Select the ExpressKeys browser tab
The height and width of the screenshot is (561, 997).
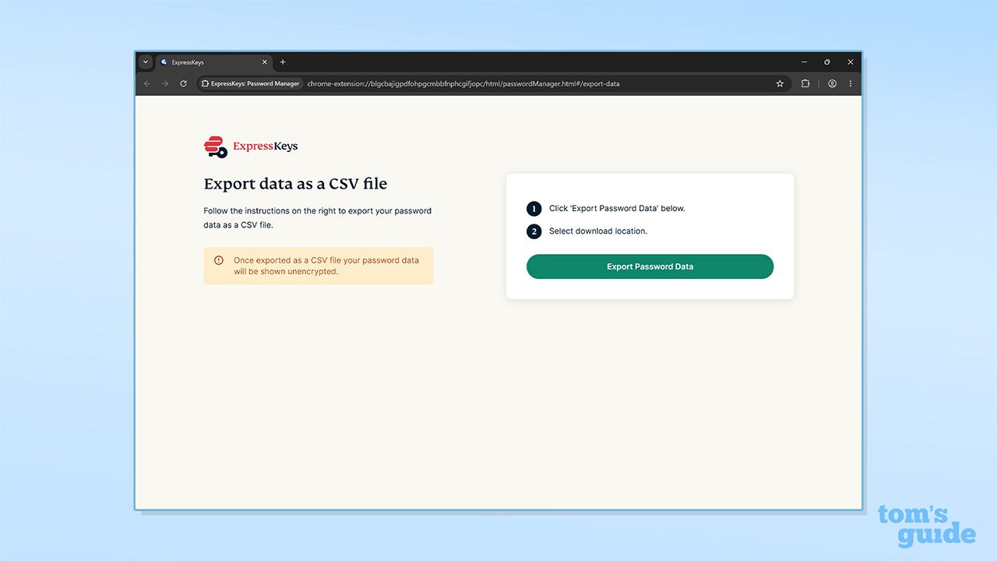214,62
